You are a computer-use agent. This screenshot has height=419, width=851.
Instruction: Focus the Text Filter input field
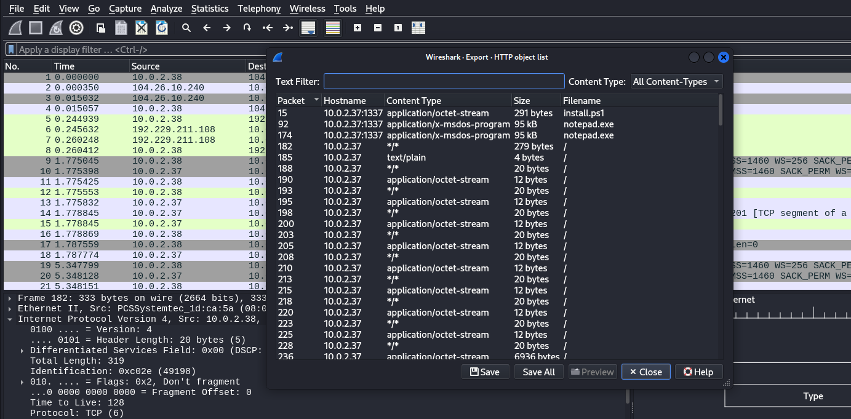click(444, 81)
